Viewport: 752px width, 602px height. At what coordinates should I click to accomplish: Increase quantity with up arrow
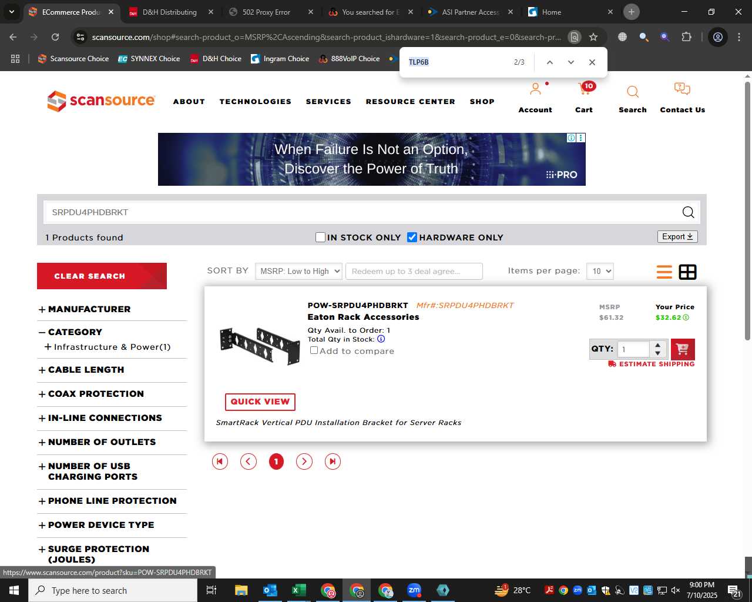(x=658, y=345)
